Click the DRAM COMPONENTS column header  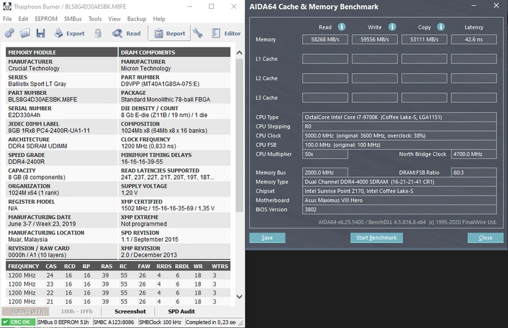pos(174,52)
